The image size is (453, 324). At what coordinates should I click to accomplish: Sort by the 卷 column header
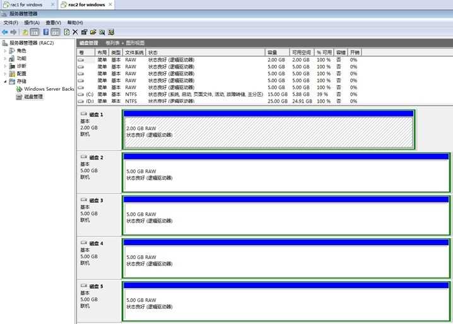[86, 52]
